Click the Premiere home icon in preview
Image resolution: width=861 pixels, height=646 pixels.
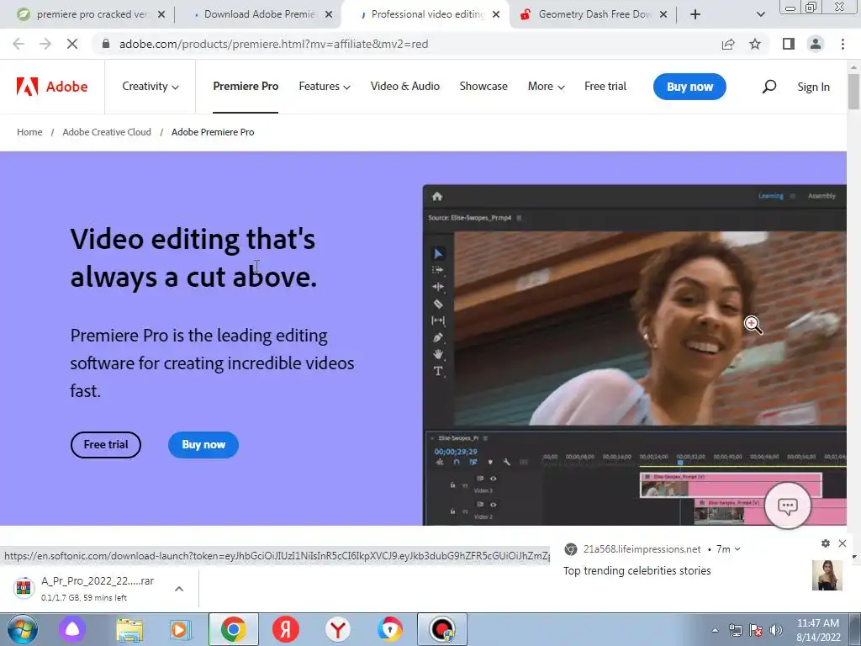click(x=437, y=196)
